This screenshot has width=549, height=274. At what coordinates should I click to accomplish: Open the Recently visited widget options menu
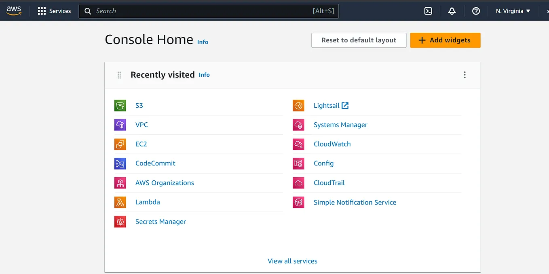click(465, 75)
